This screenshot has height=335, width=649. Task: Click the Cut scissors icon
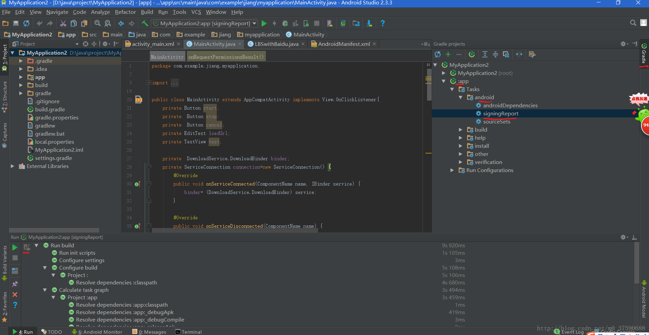coord(63,23)
